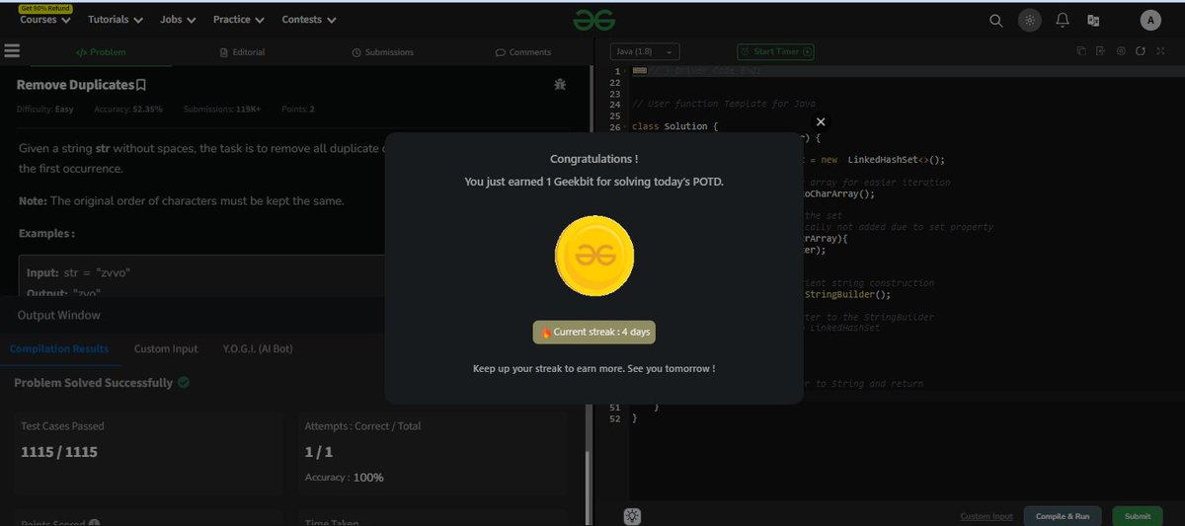
Task: Expand the Jobs dropdown
Action: (x=179, y=20)
